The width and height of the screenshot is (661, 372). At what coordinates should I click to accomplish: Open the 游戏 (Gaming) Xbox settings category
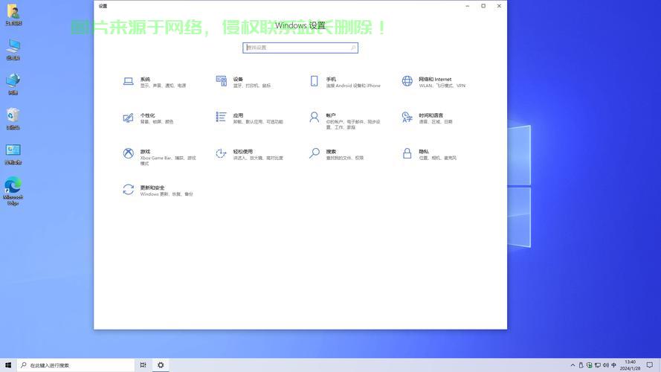(x=159, y=156)
